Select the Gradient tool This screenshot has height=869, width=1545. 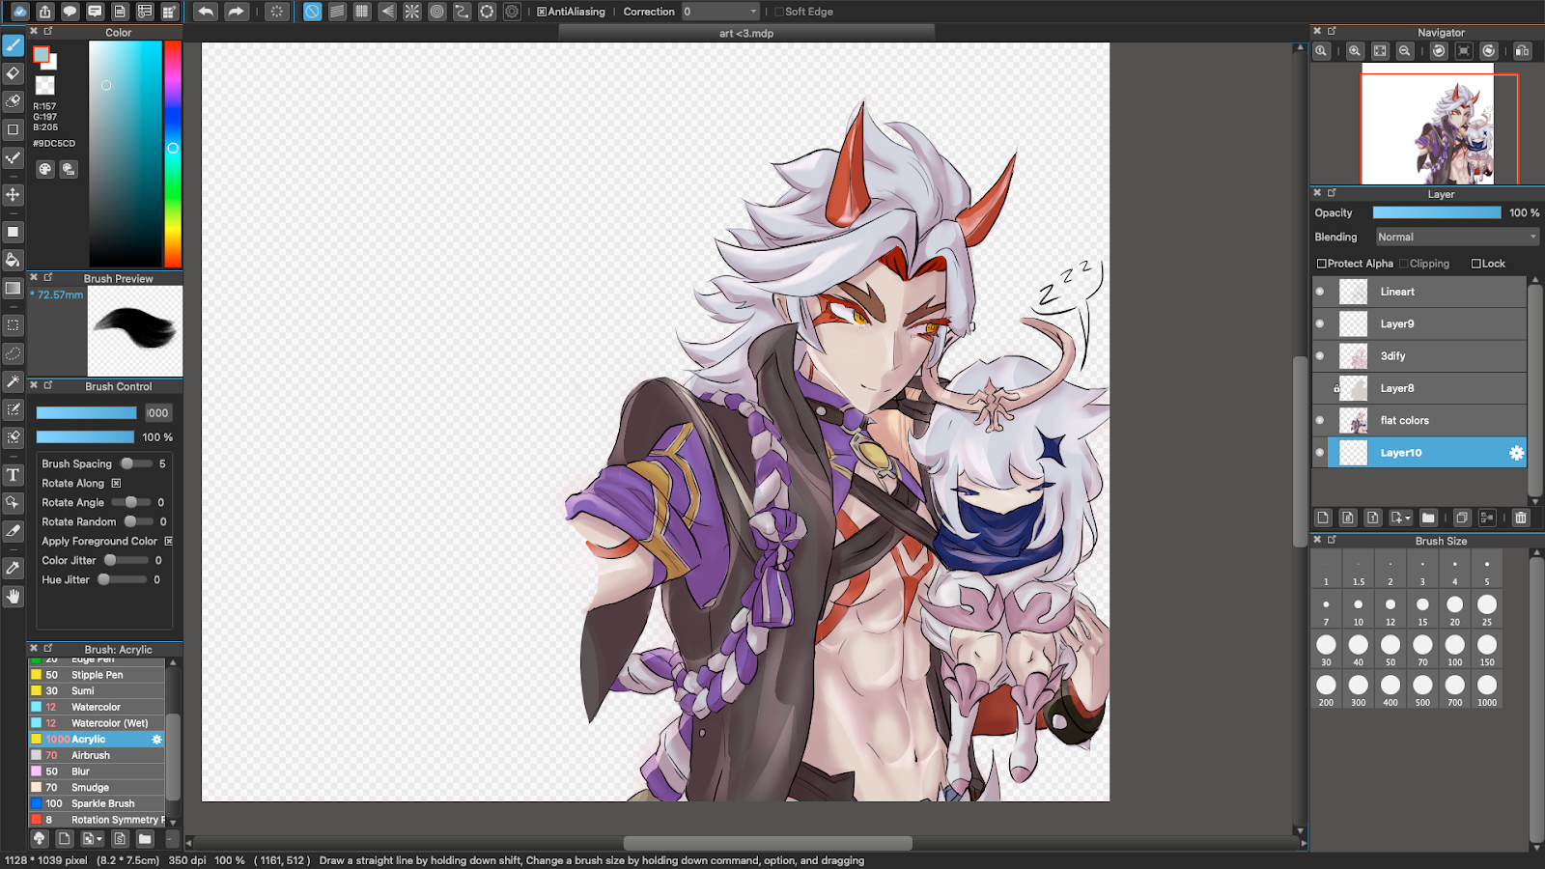tap(13, 288)
